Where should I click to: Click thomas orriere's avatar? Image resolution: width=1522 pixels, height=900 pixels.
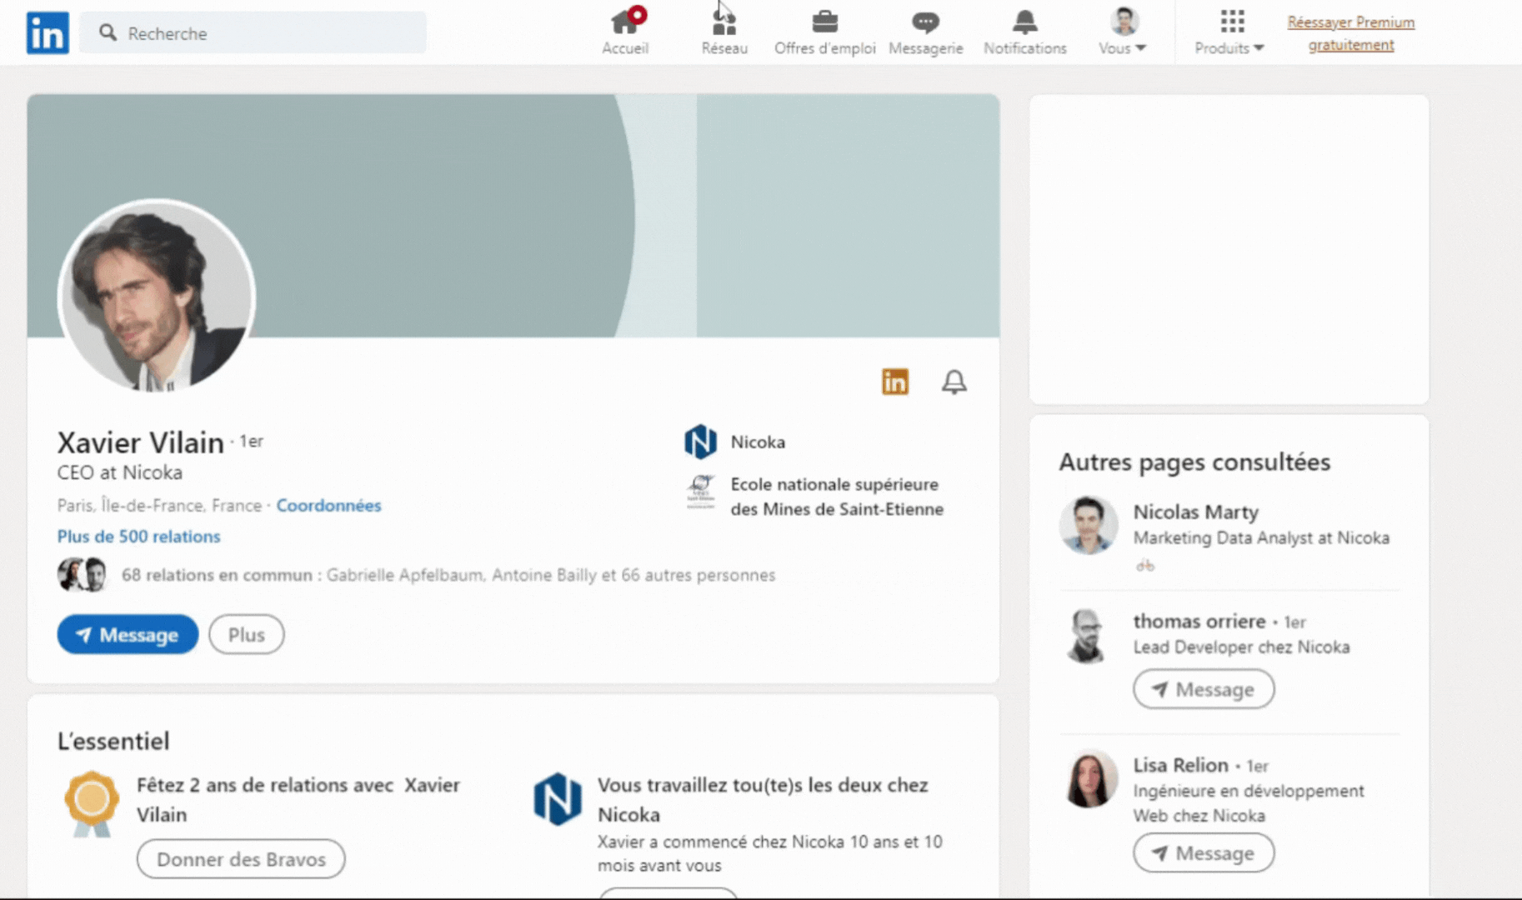pyautogui.click(x=1087, y=635)
